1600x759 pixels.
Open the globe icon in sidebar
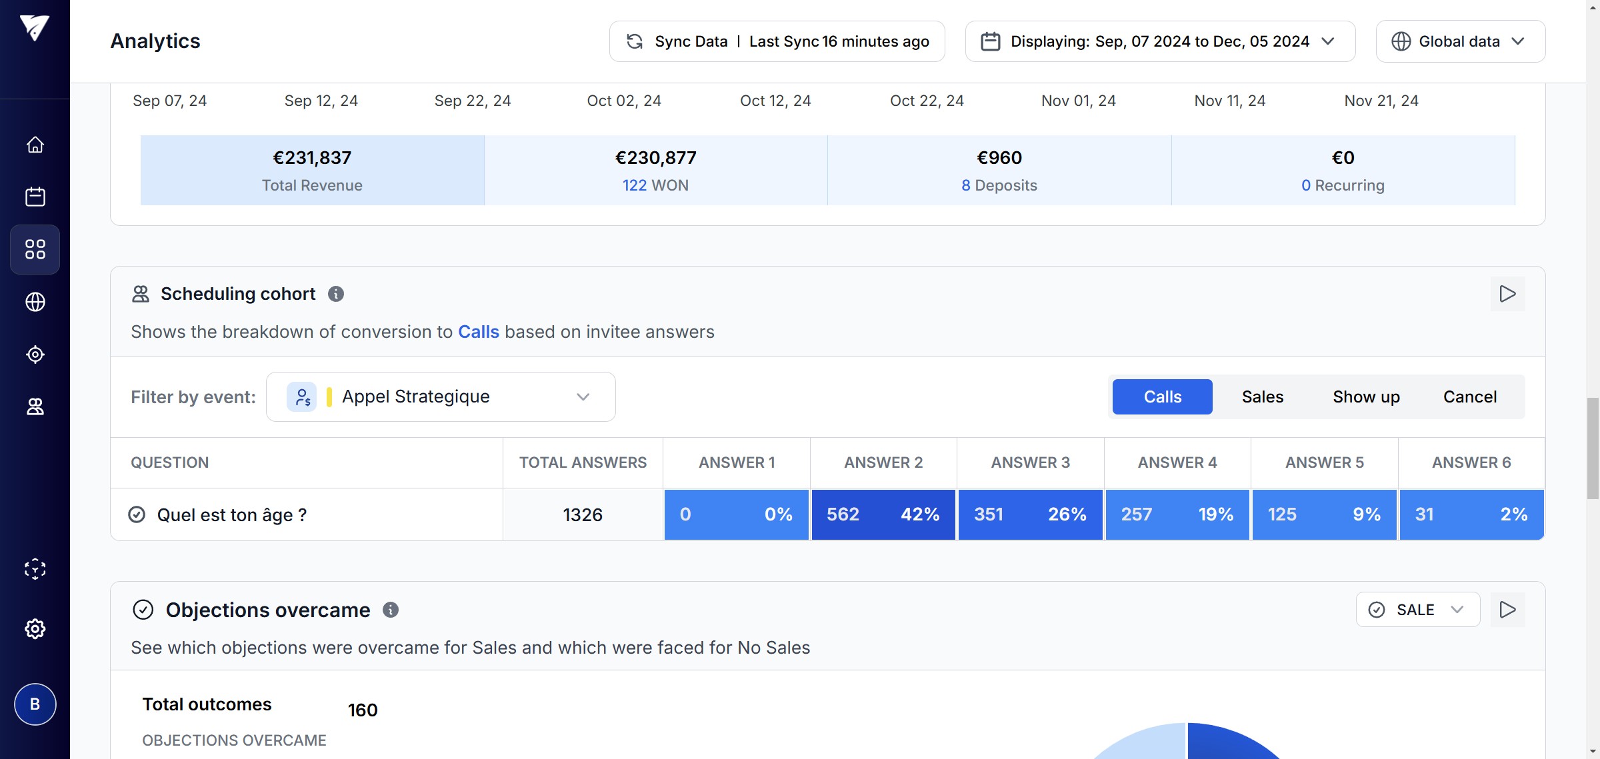(35, 302)
